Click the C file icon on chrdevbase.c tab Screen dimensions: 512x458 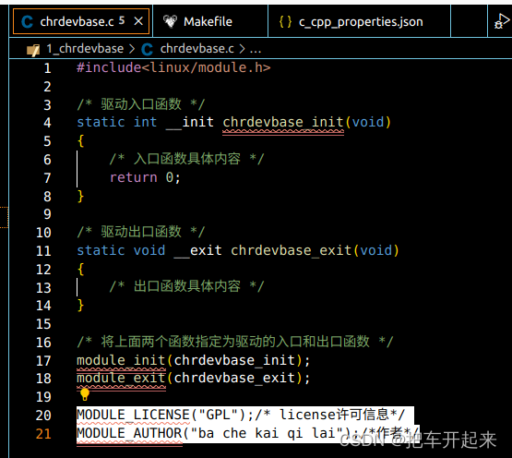[x=27, y=22]
